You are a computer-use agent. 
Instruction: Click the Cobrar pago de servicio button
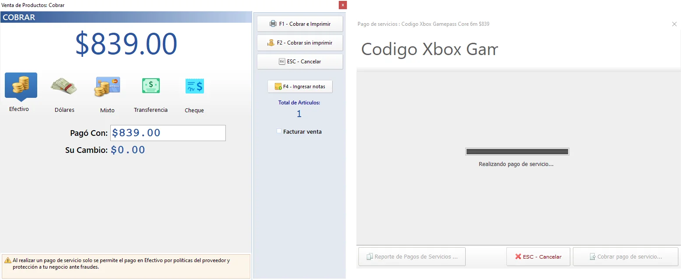[625, 256]
